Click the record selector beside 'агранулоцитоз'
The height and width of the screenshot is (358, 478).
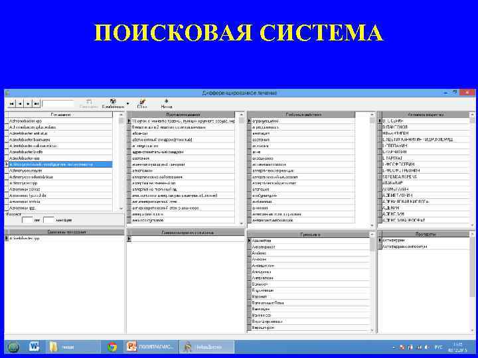(249, 121)
